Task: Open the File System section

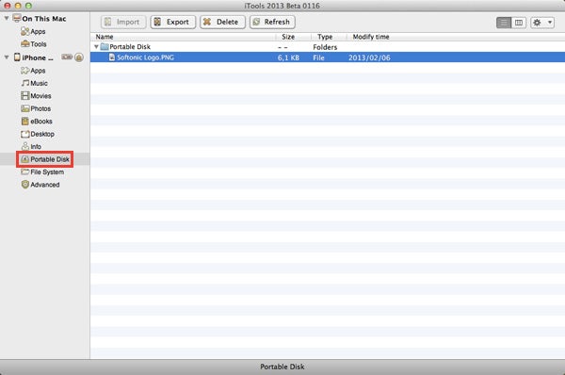Action: click(x=42, y=172)
